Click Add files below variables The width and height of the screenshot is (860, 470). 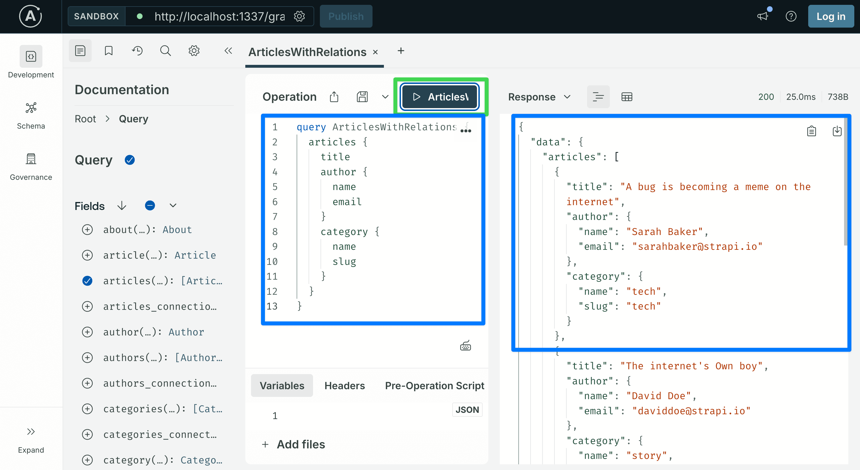point(293,444)
